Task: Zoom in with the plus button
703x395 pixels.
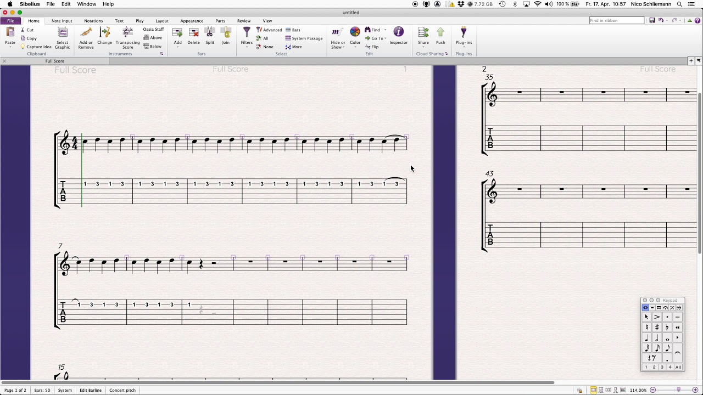Action: [x=695, y=390]
